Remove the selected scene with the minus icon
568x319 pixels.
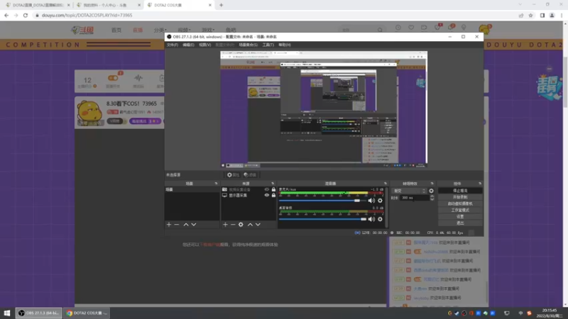(x=177, y=225)
